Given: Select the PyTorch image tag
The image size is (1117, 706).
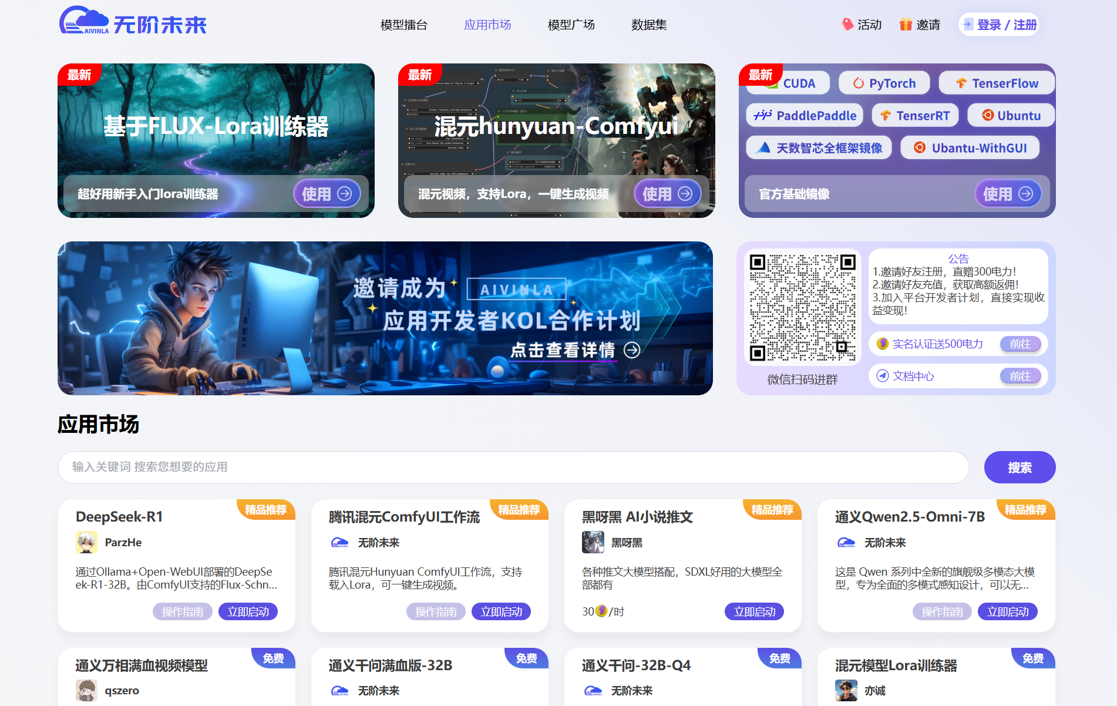Looking at the screenshot, I should pyautogui.click(x=884, y=83).
